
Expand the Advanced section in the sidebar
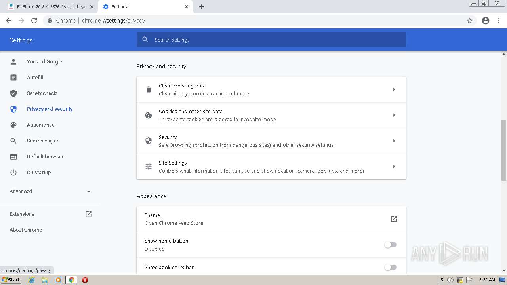pyautogui.click(x=50, y=191)
